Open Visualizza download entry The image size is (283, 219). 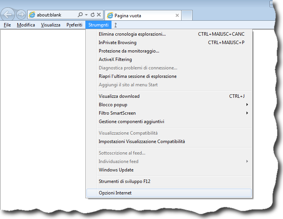click(119, 96)
